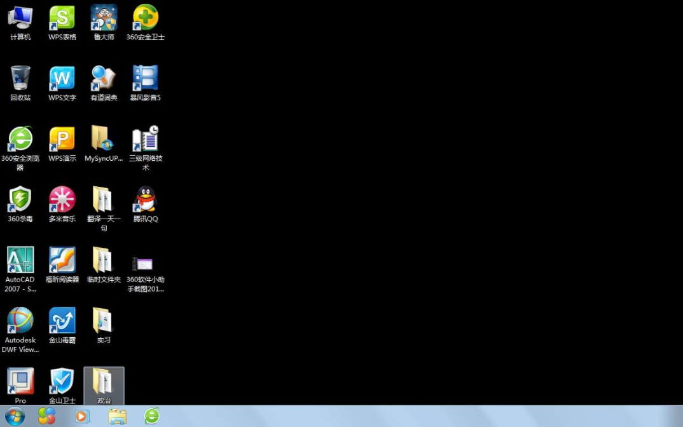Image resolution: width=683 pixels, height=427 pixels.
Task: Open the Windows Start menu orb
Action: (x=14, y=416)
